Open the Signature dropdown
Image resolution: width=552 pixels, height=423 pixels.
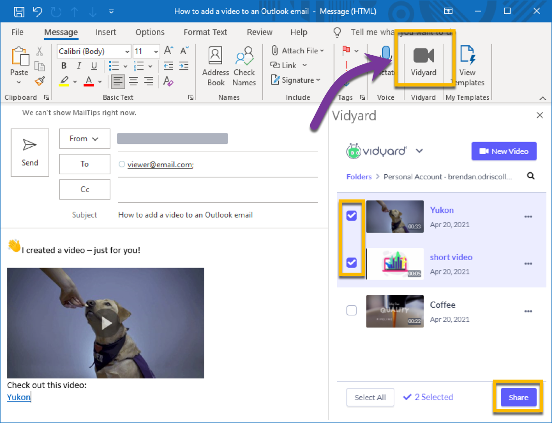point(295,80)
